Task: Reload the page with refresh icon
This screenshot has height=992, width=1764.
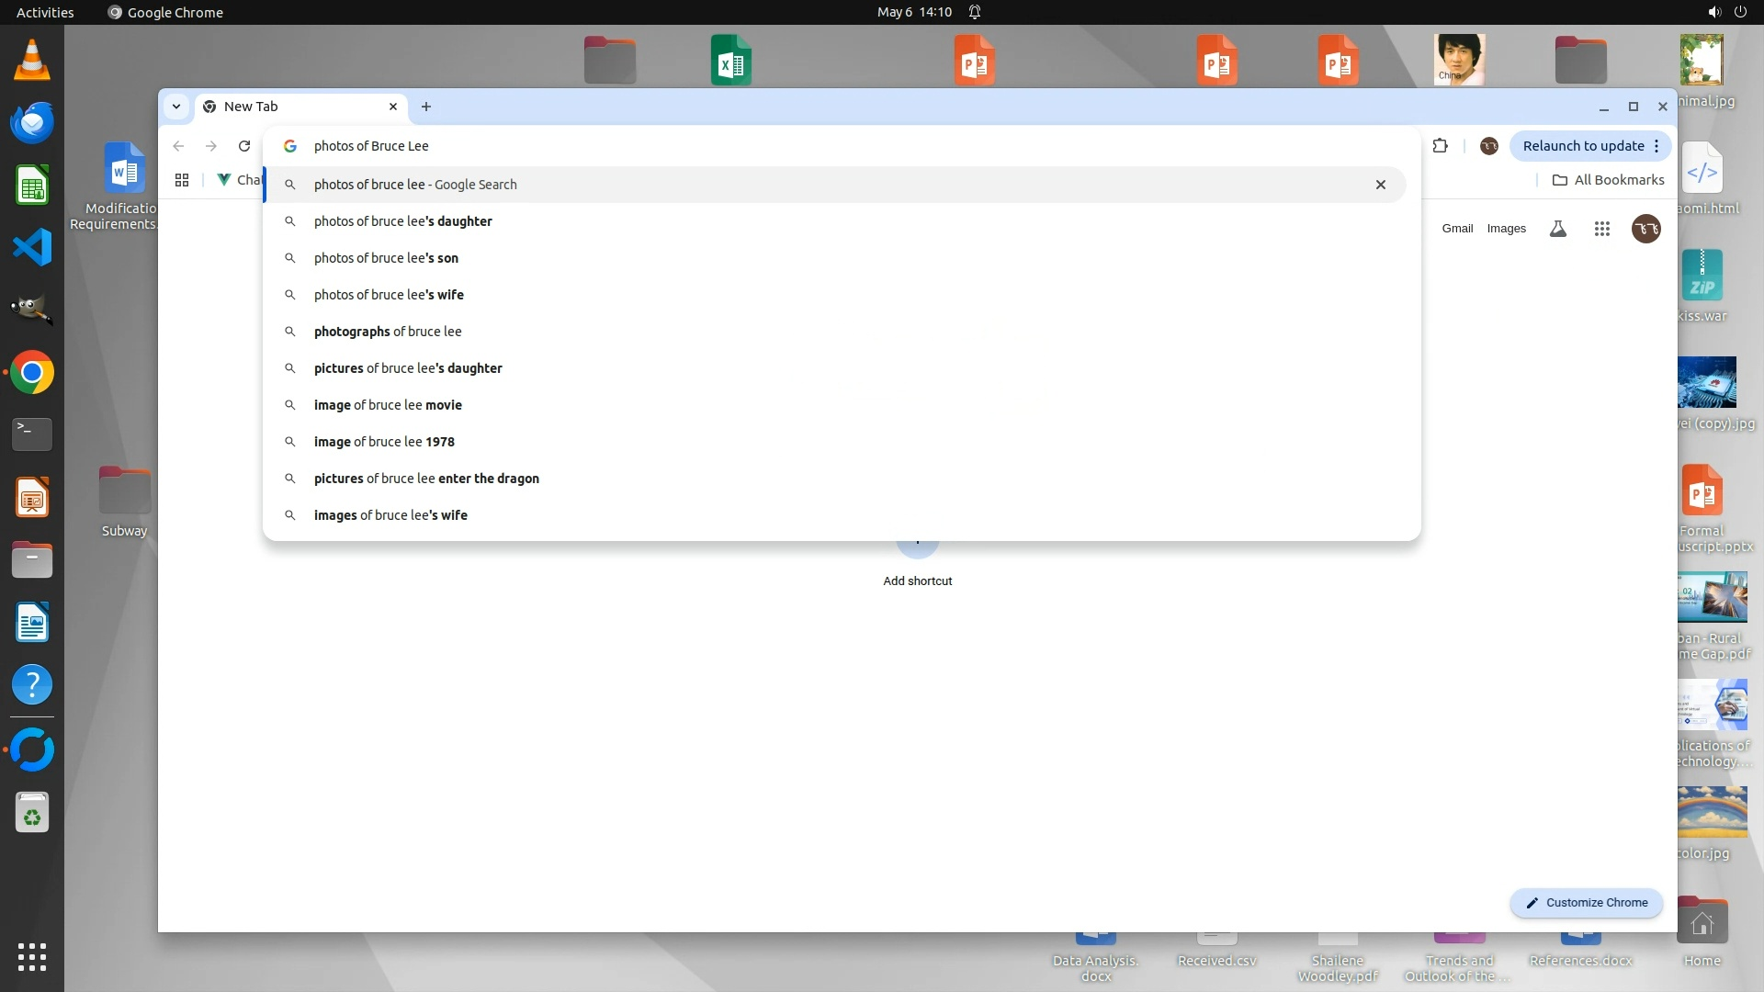Action: pos(244,146)
